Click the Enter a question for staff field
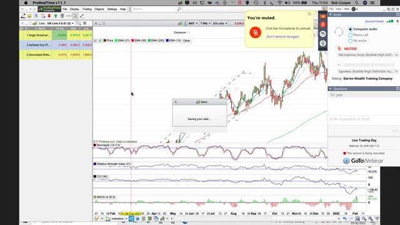The width and height of the screenshot is (400, 225). pyautogui.click(x=364, y=119)
